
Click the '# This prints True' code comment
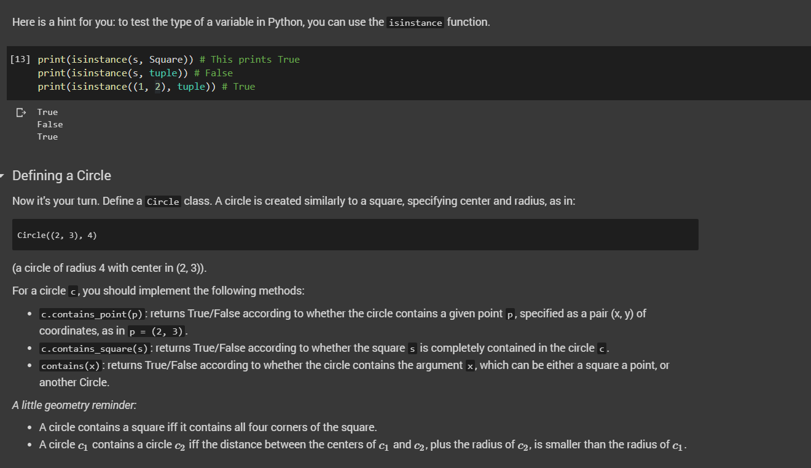click(x=250, y=60)
